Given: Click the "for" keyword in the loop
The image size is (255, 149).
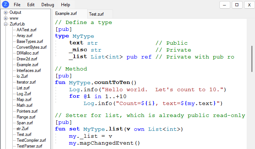Looking at the screenshot, I should [x=74, y=96].
